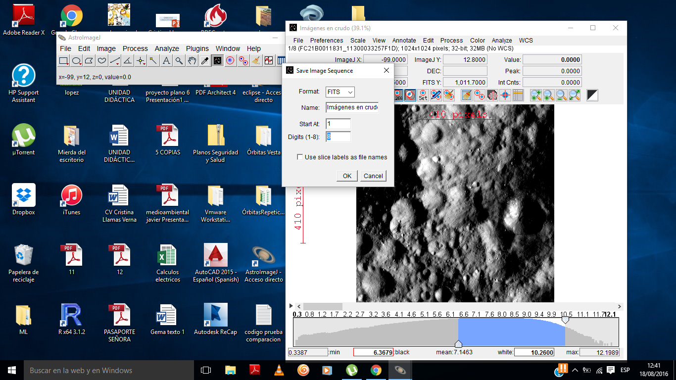Select the Angle tool
The width and height of the screenshot is (676, 380).
(128, 61)
